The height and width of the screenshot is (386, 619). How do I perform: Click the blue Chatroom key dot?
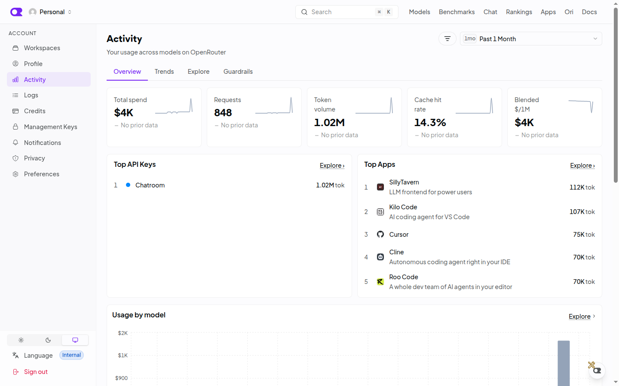pyautogui.click(x=128, y=185)
